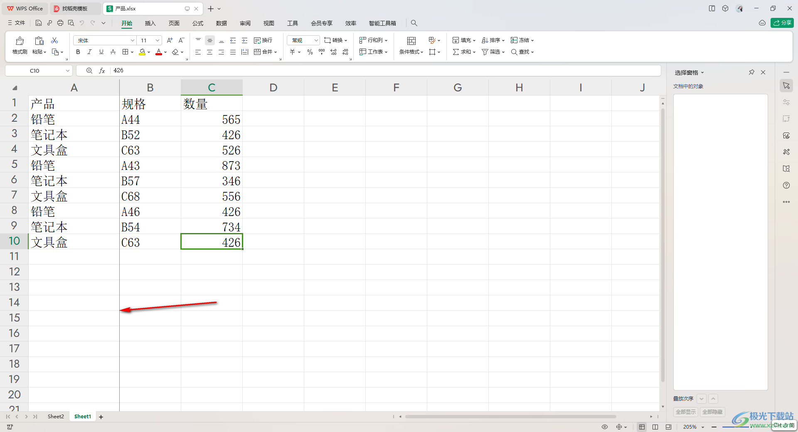Toggle top vertical alignment
Screen dimensions: 798x432
point(198,40)
